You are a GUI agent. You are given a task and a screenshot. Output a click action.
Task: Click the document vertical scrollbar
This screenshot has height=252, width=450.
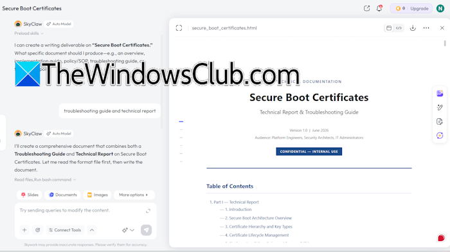445,43
